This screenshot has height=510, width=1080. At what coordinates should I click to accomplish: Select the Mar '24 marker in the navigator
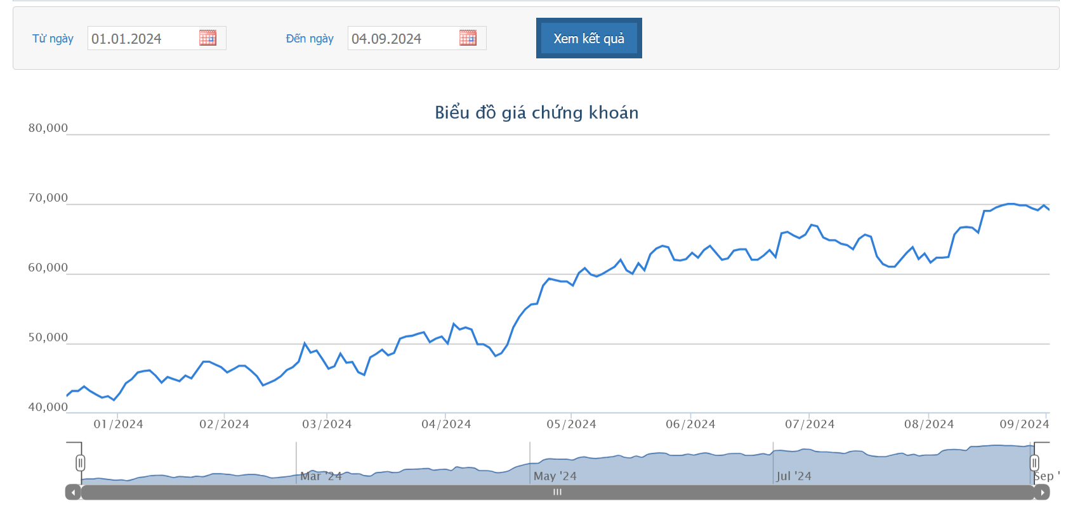click(321, 476)
